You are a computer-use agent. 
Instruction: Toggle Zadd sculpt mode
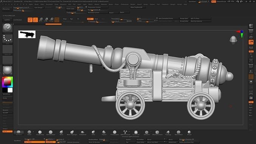90,19
